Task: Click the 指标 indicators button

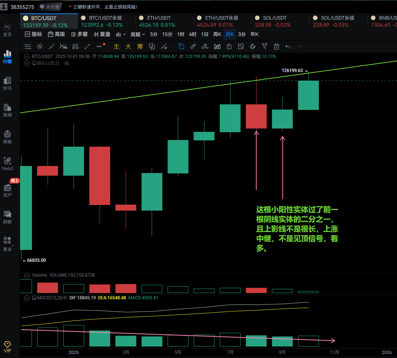Action: (33, 35)
